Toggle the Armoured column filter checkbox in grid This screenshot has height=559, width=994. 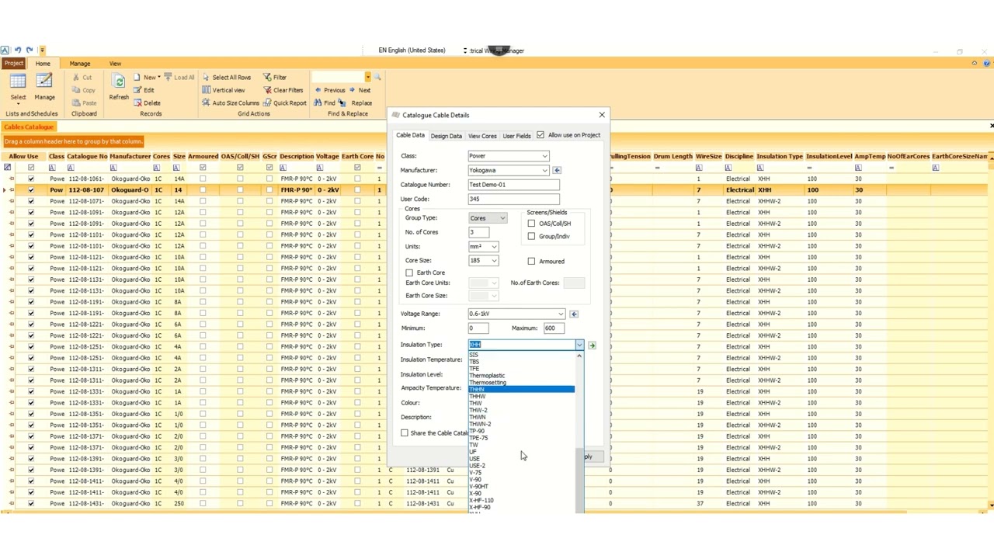click(x=203, y=167)
